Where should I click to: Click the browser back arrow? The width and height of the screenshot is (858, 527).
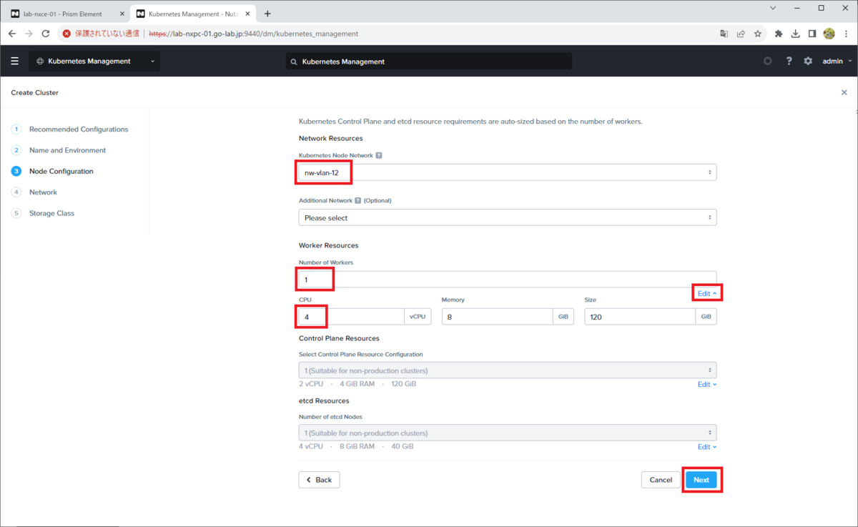[12, 34]
